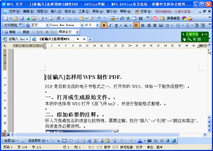The image size is (213, 151).
Task: Open the colorful color picker icon
Action: pyautogui.click(x=184, y=18)
